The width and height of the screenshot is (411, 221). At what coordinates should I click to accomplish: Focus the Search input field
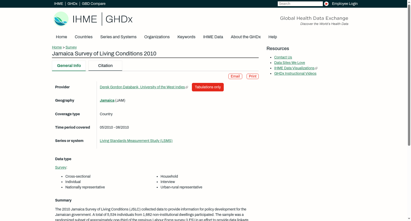point(300,4)
